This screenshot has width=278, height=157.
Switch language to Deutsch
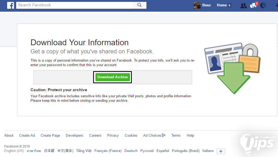coord(131,151)
